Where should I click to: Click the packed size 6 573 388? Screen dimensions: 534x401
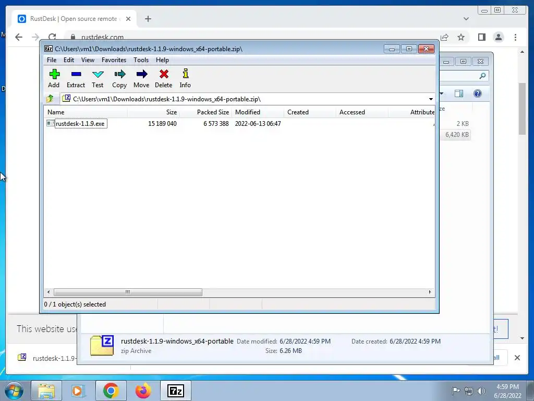(216, 123)
